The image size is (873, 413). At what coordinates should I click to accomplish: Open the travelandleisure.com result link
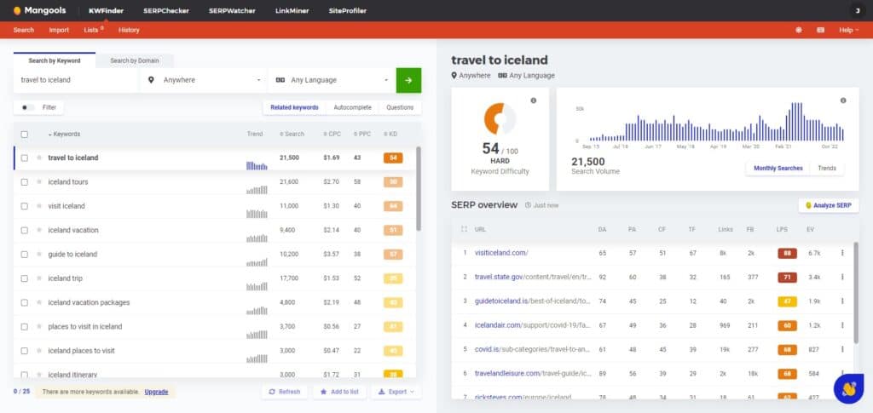[531, 373]
